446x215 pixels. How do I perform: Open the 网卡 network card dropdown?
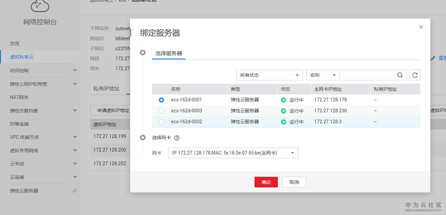pos(233,153)
